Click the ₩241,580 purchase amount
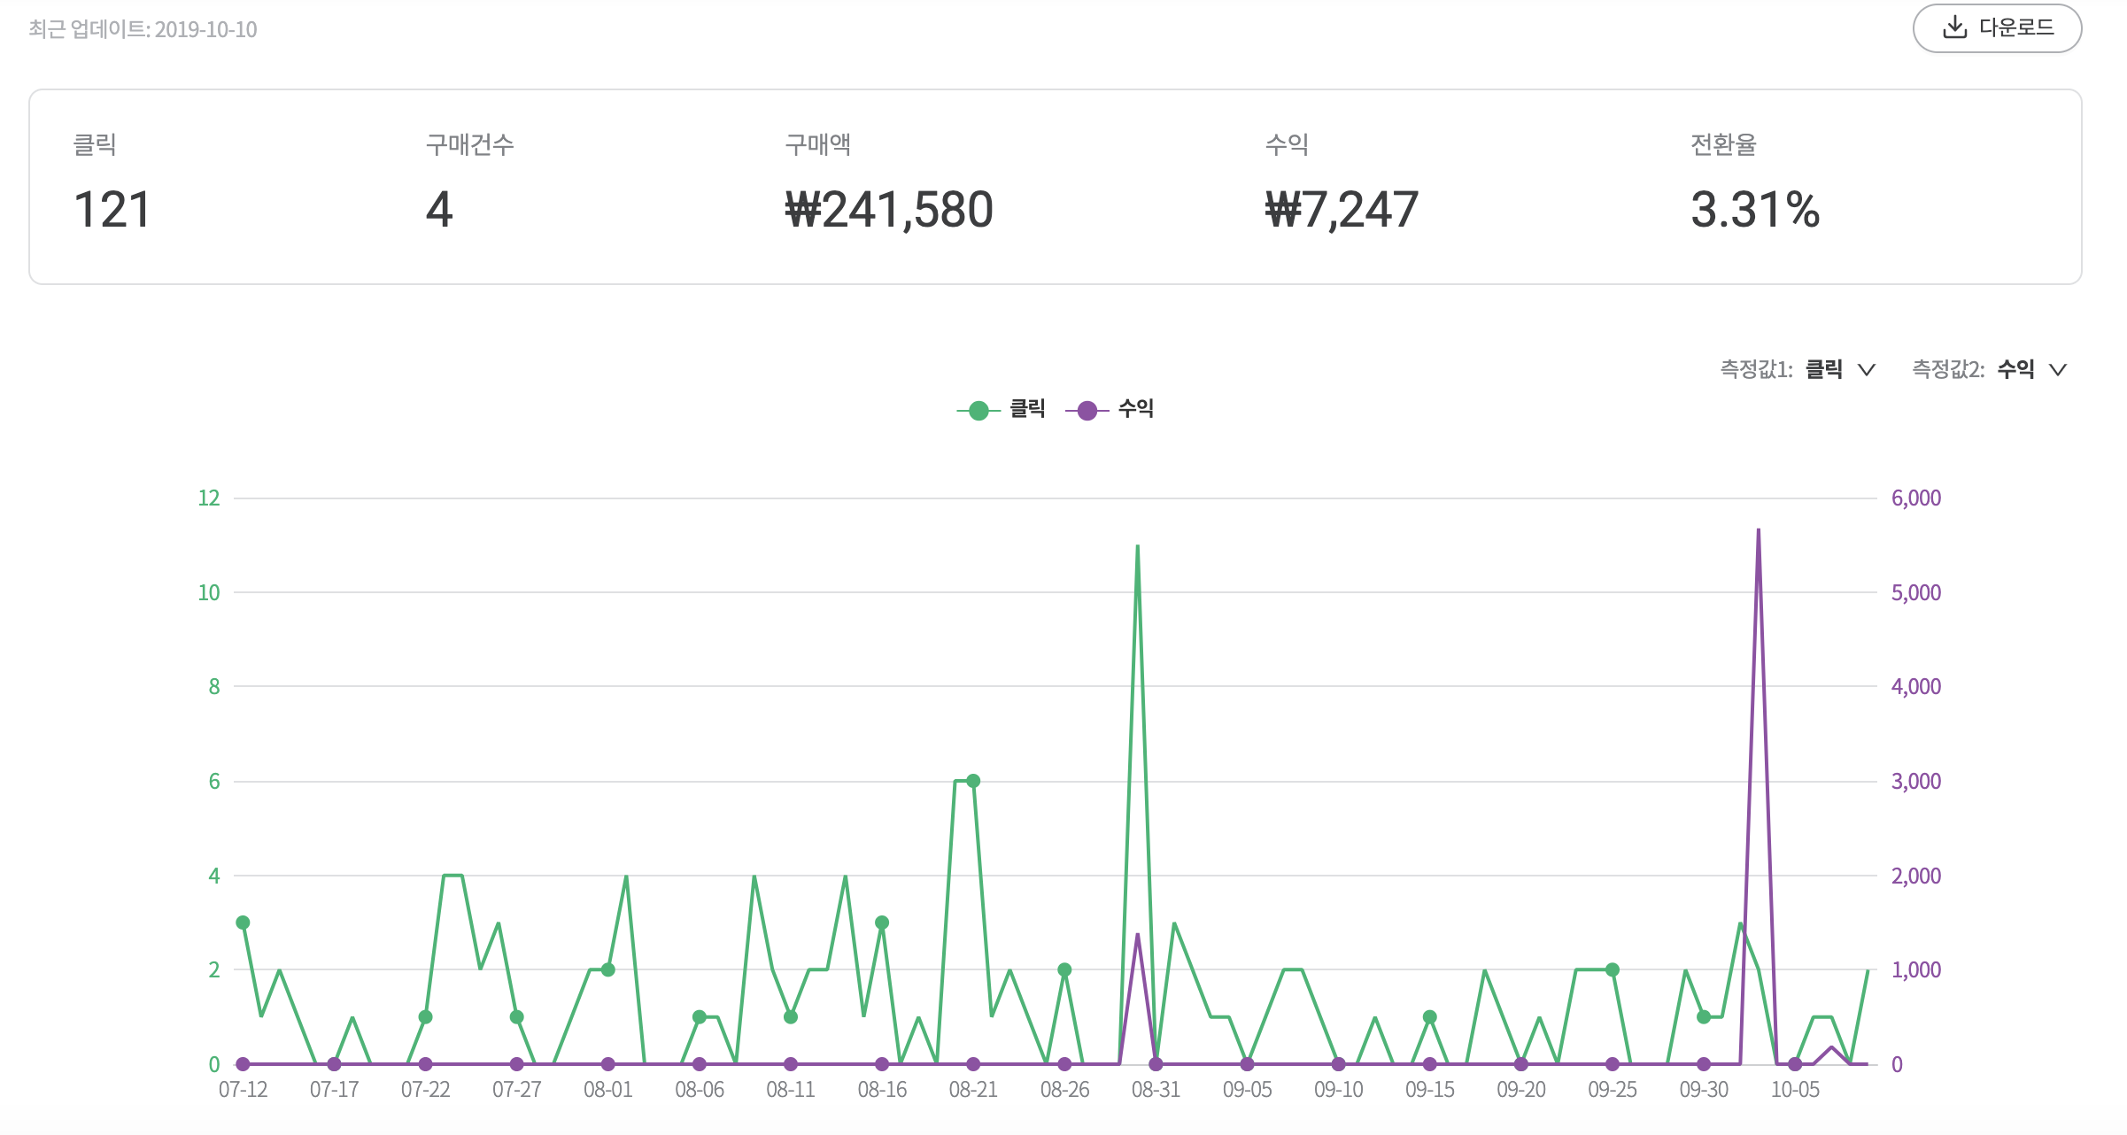This screenshot has height=1135, width=2127. coord(889,210)
